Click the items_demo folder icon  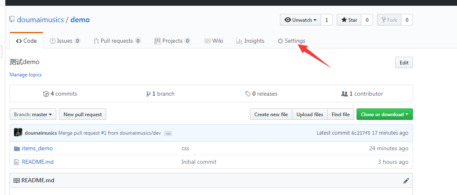(x=17, y=148)
